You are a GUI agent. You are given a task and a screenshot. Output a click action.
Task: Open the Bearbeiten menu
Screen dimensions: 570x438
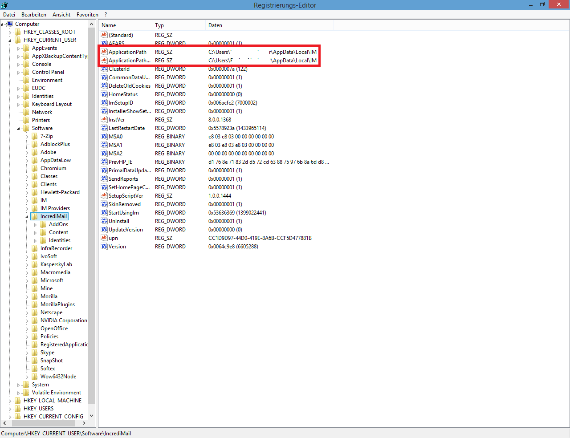click(x=33, y=15)
